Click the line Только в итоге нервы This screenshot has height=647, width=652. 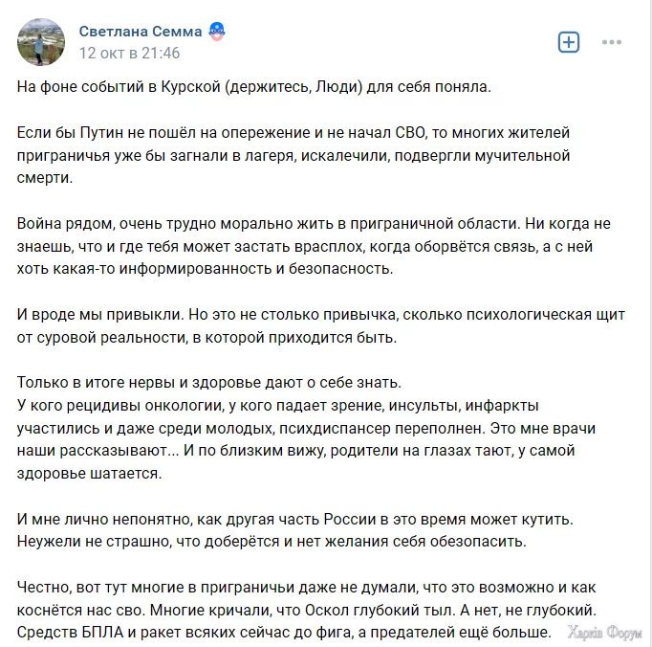click(209, 382)
